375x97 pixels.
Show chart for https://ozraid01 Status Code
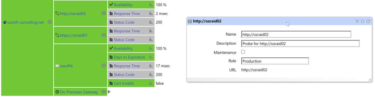click(x=151, y=40)
